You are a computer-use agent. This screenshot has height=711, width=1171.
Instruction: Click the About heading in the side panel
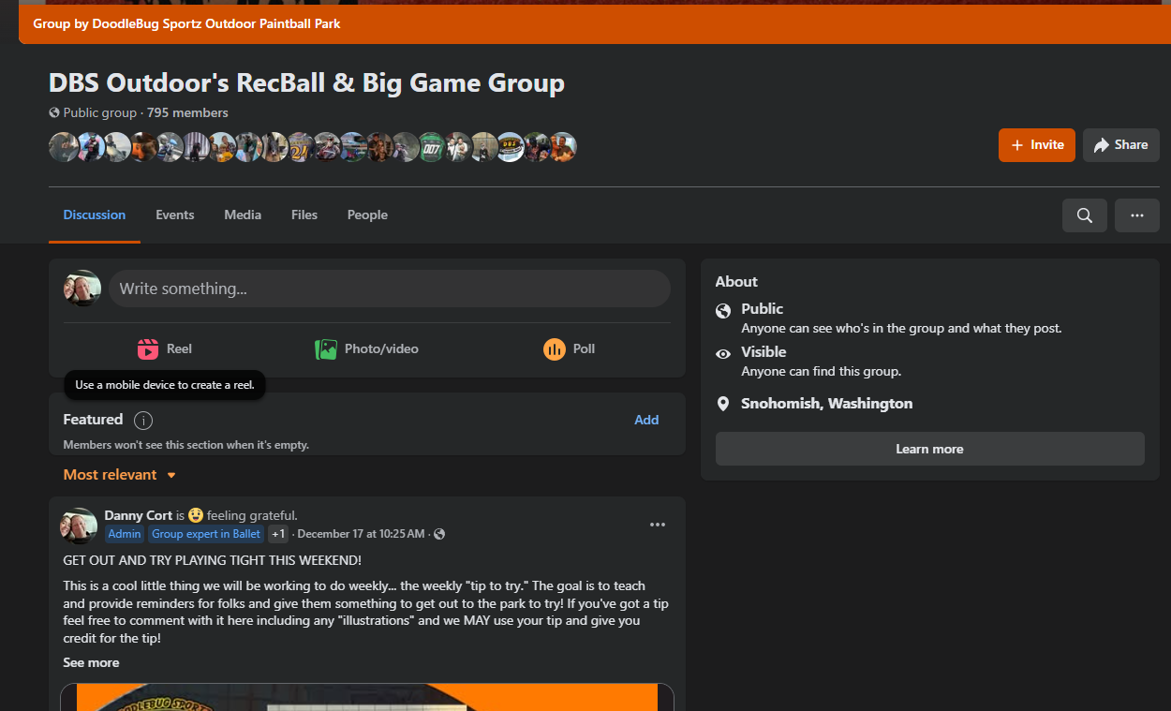pos(736,282)
